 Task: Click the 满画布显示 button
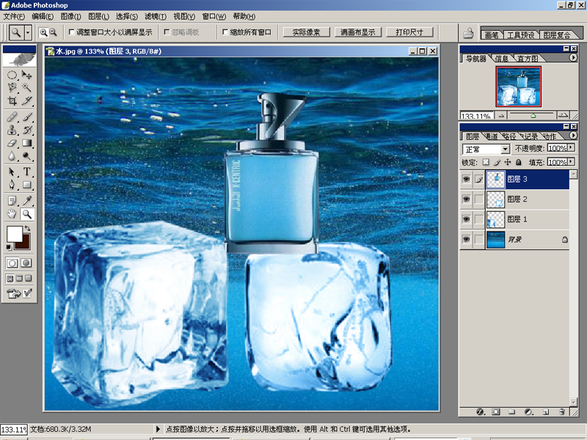pyautogui.click(x=357, y=32)
